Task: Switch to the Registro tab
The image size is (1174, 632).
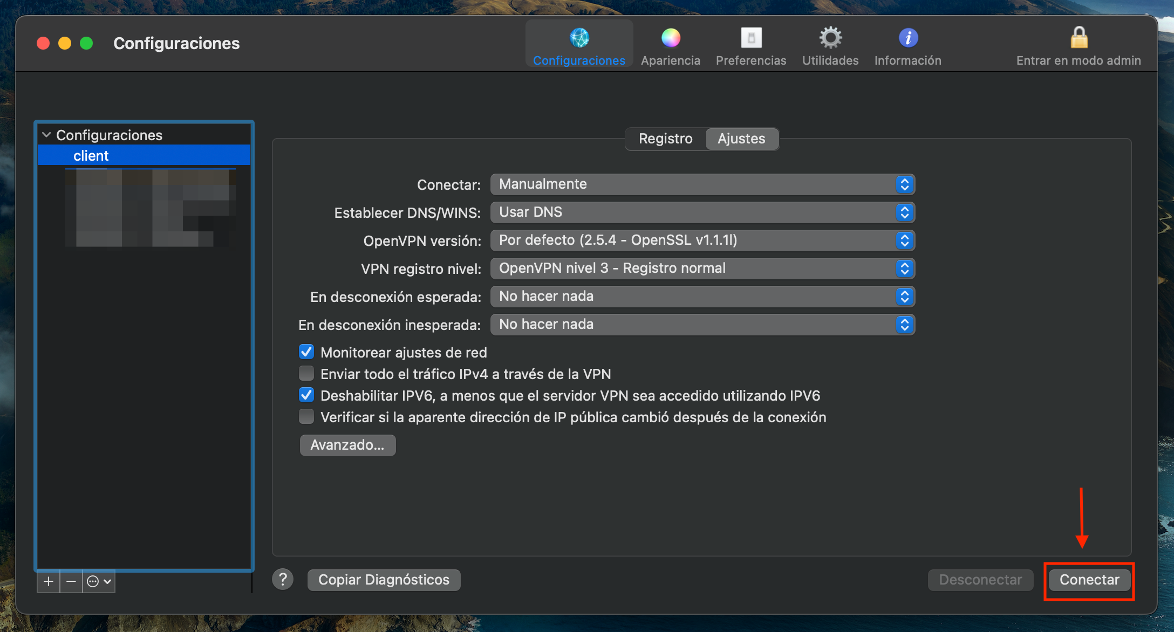Action: click(x=665, y=139)
